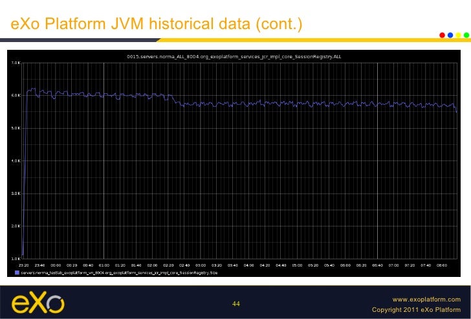Click the 01:20 time label on x-axis

pos(120,265)
